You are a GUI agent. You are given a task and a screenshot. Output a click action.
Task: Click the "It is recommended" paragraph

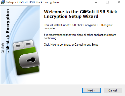point(80,36)
